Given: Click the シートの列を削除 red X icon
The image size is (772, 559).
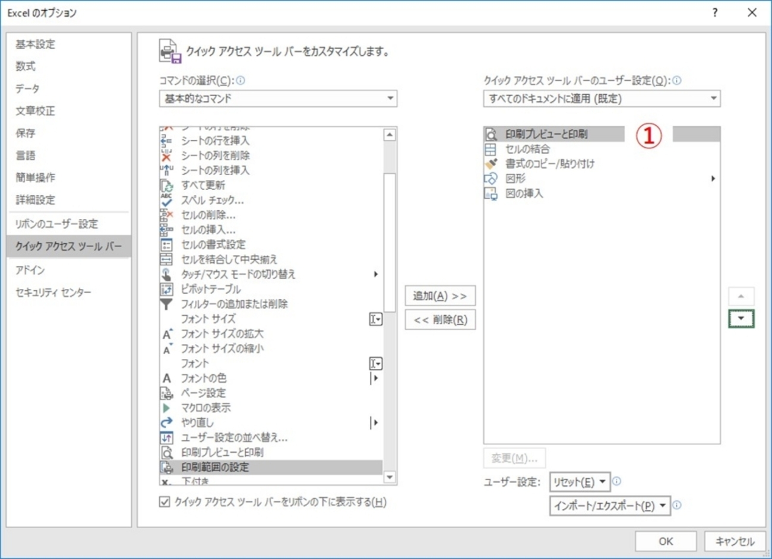Looking at the screenshot, I should [x=166, y=155].
